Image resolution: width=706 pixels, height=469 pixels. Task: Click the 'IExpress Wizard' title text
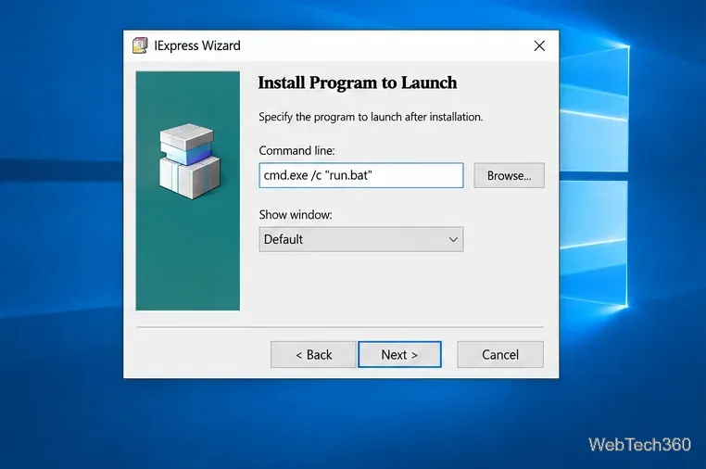197,45
